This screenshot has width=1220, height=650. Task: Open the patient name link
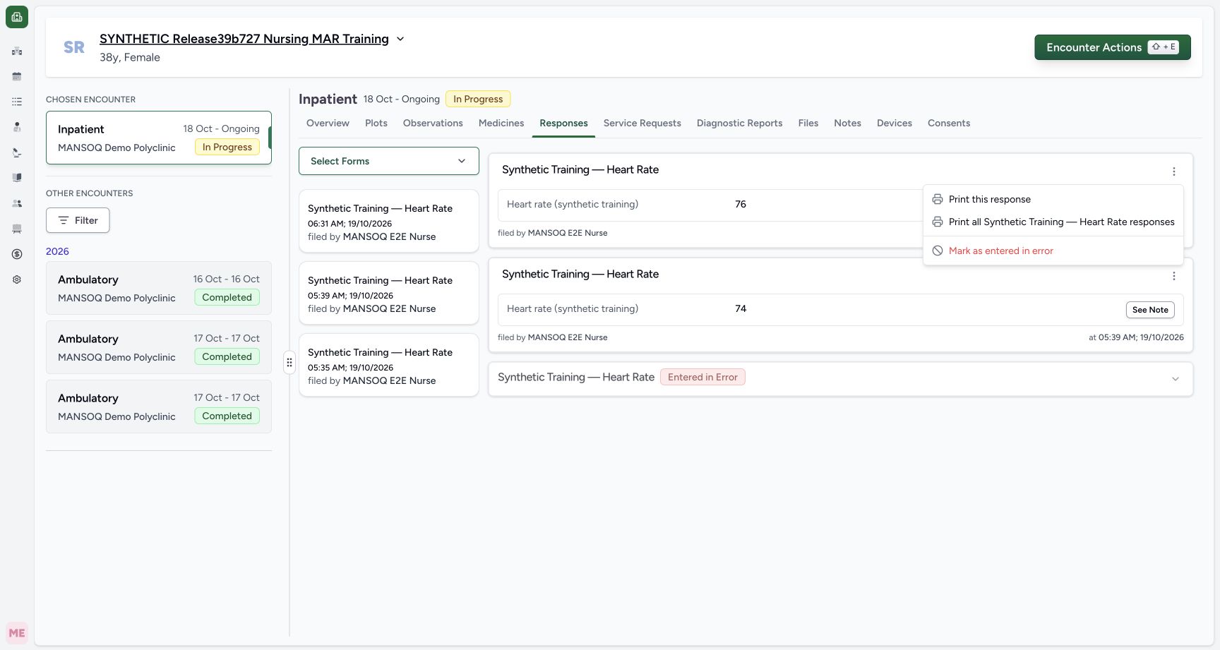point(244,39)
